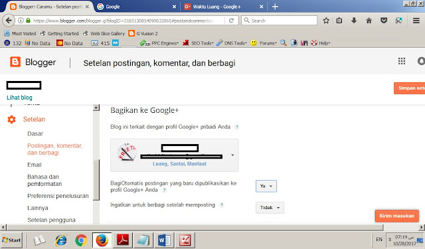The width and height of the screenshot is (425, 249).
Task: Open Dasar settings in sidebar
Action: point(35,133)
